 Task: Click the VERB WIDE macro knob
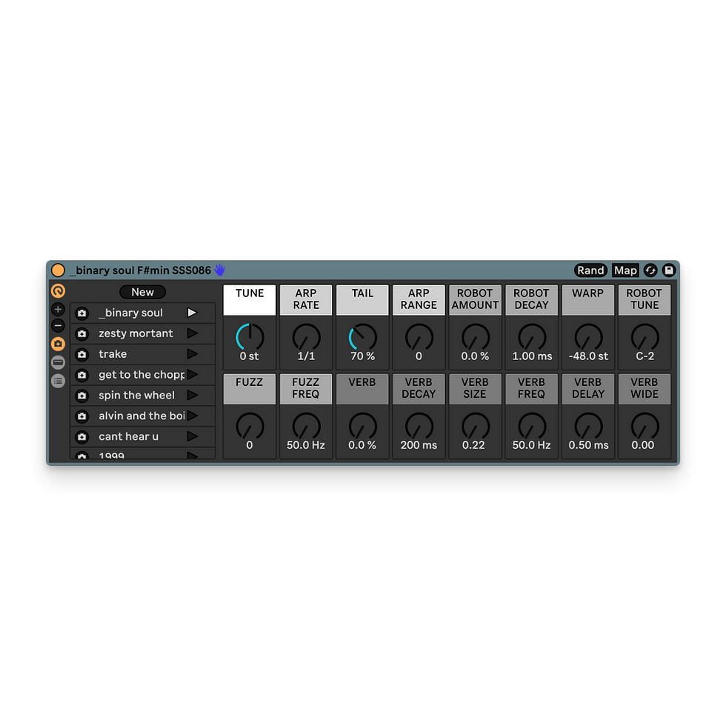point(645,426)
